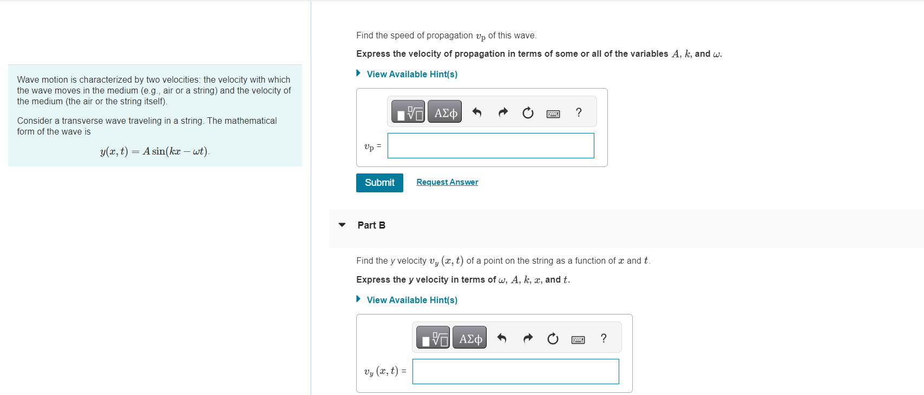
Task: Collapse the Part B section
Action: click(342, 225)
